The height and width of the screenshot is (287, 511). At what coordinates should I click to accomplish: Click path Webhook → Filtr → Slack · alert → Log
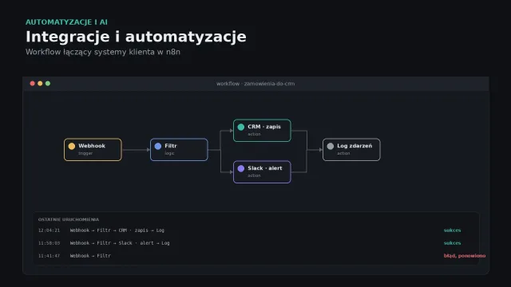click(x=120, y=242)
